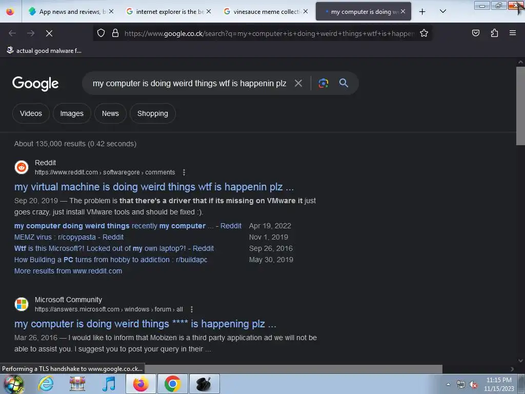This screenshot has height=394, width=525.
Task: Filter results by News
Action: 110,113
